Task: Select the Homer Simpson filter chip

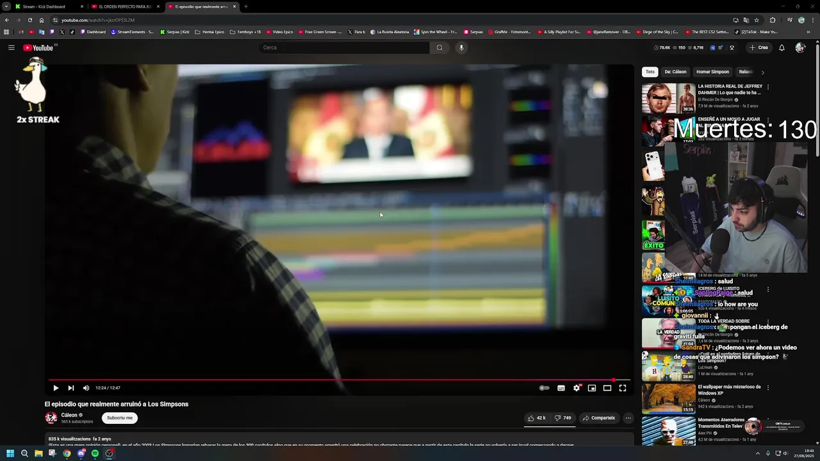Action: tap(712, 72)
